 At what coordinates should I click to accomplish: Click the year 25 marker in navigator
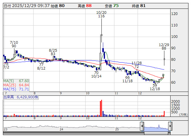coord(117,129)
